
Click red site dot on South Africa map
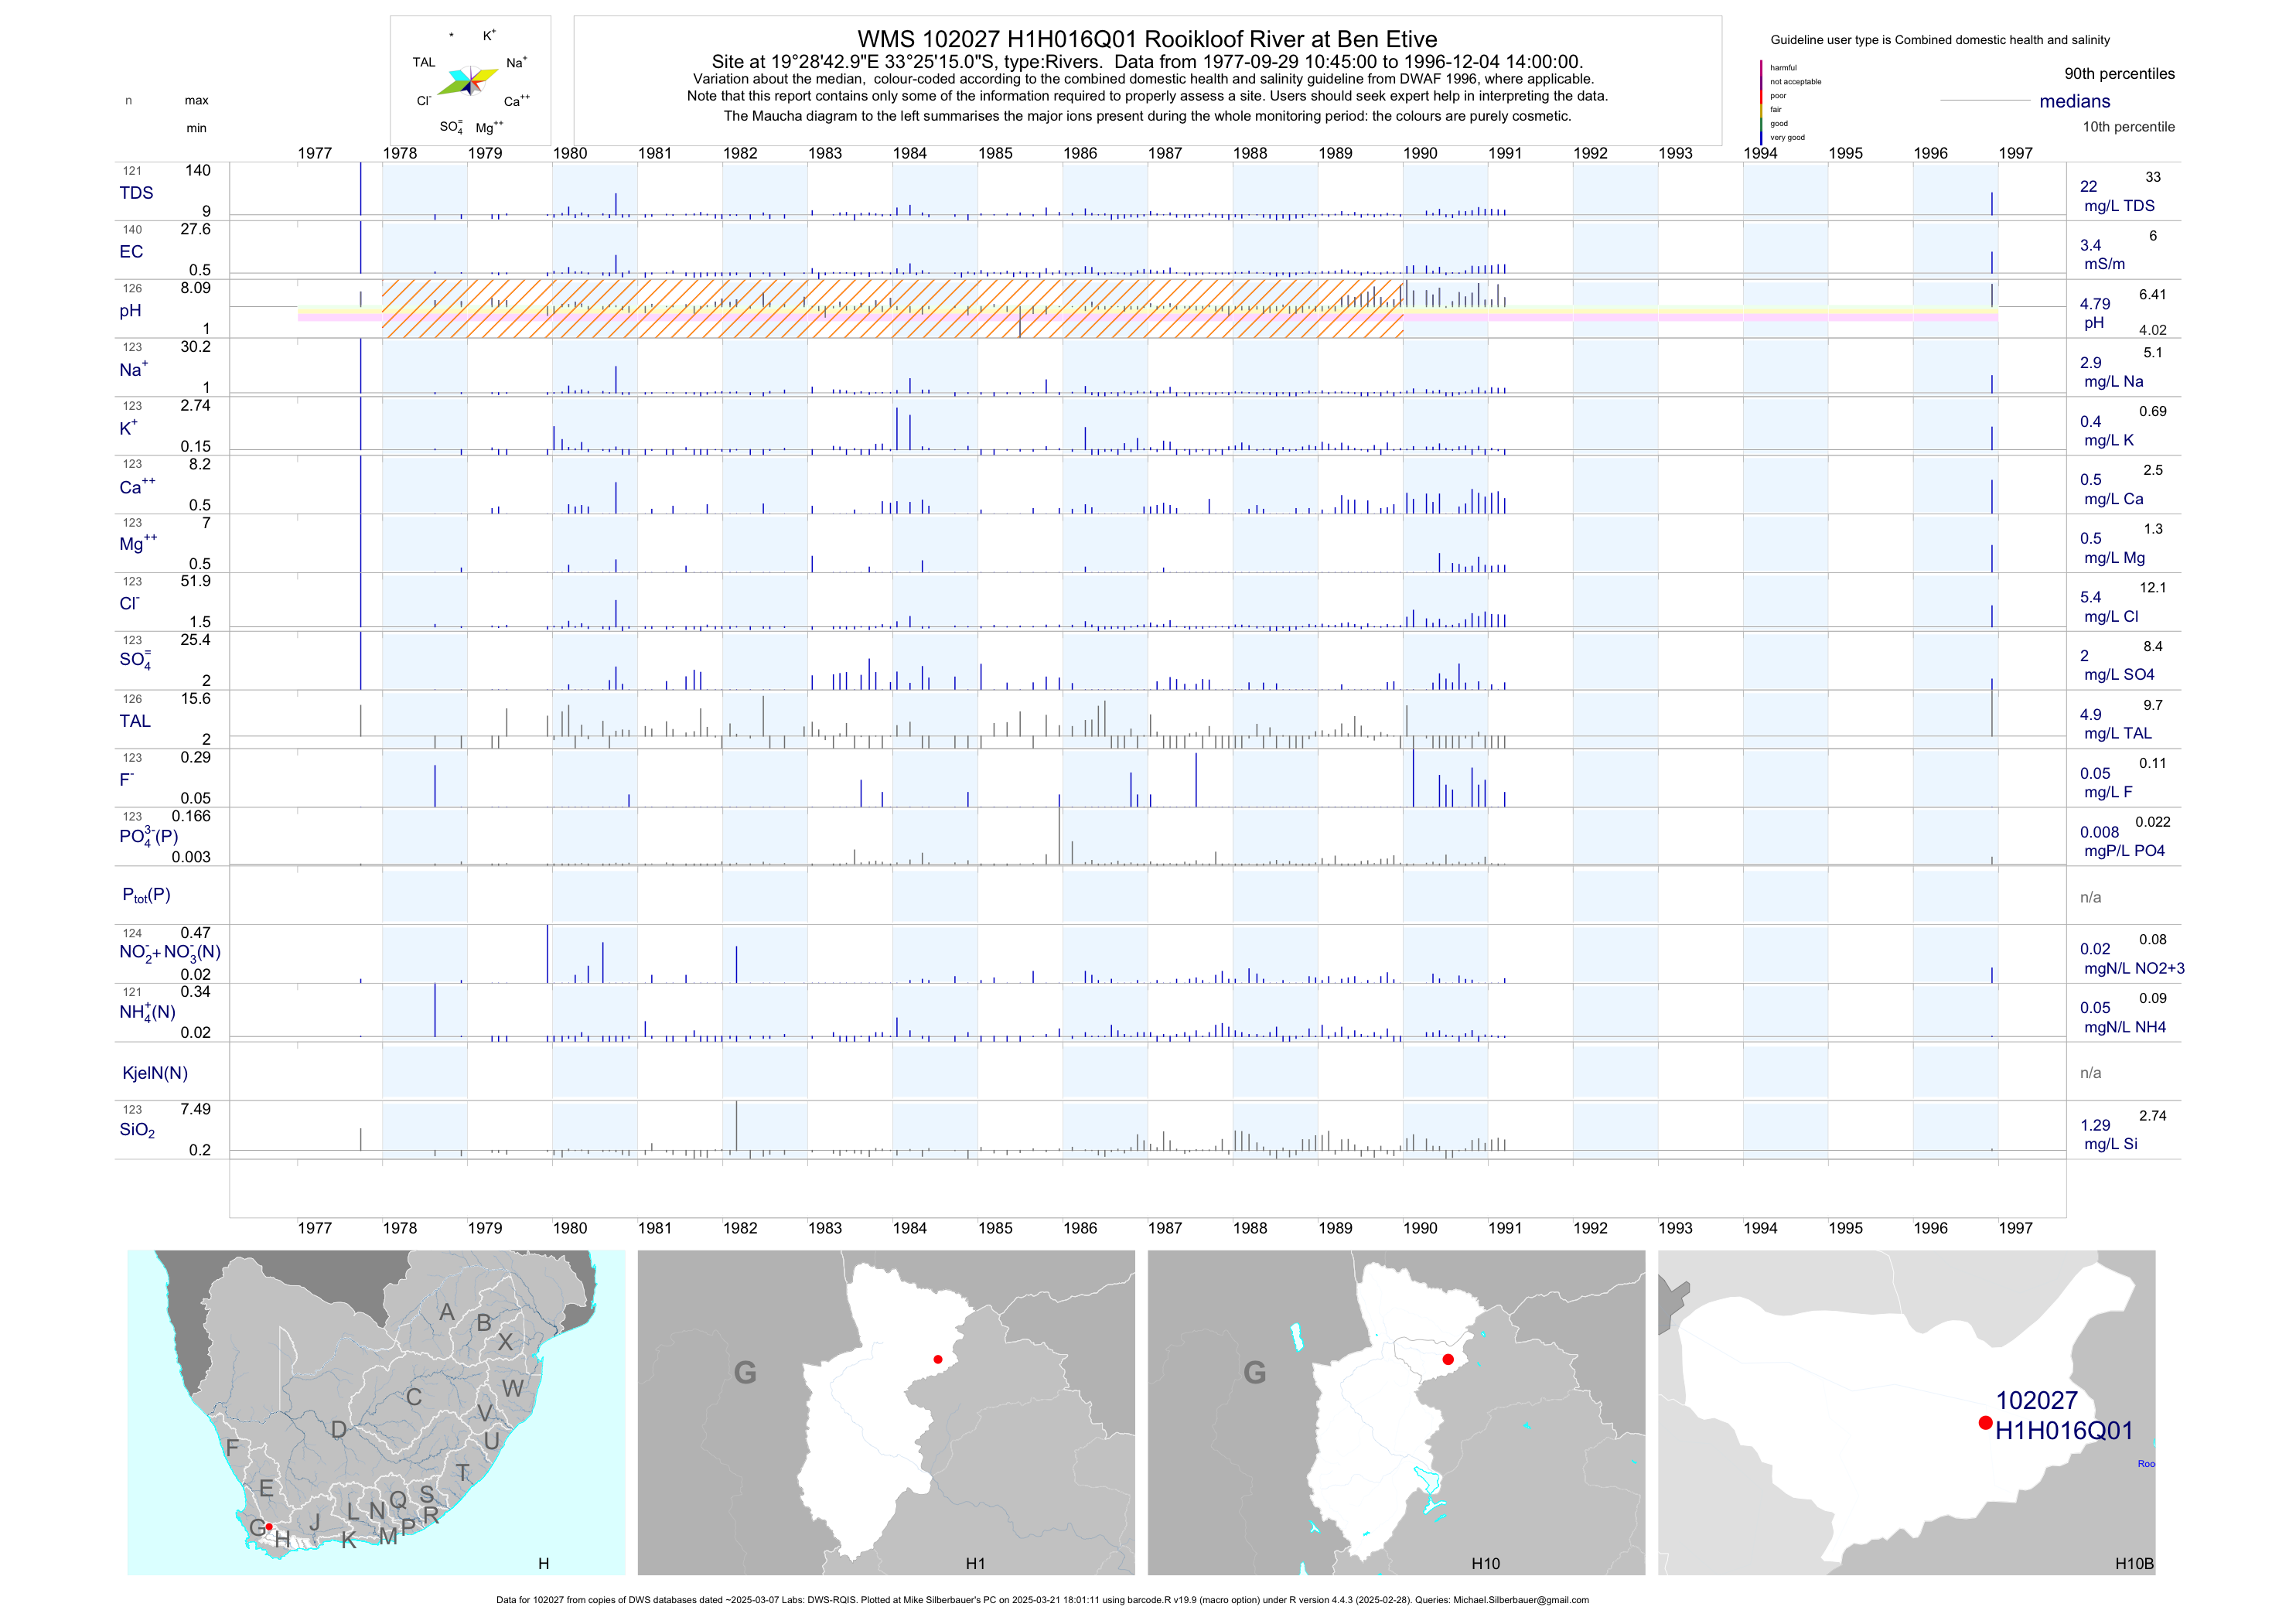click(268, 1527)
